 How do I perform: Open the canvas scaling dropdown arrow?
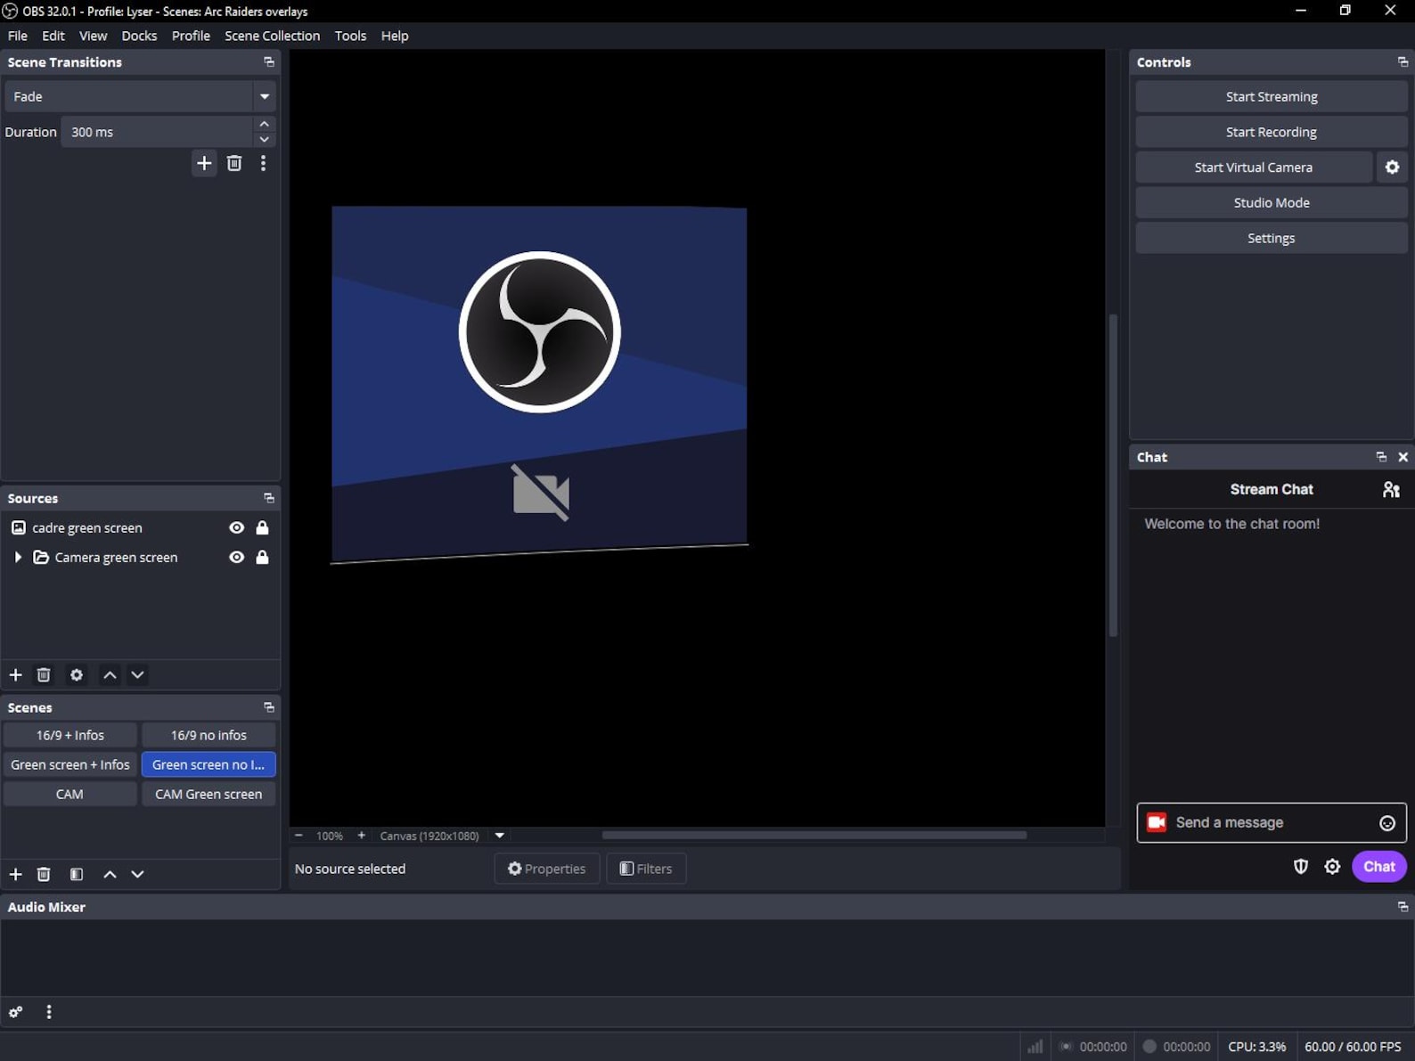click(500, 836)
